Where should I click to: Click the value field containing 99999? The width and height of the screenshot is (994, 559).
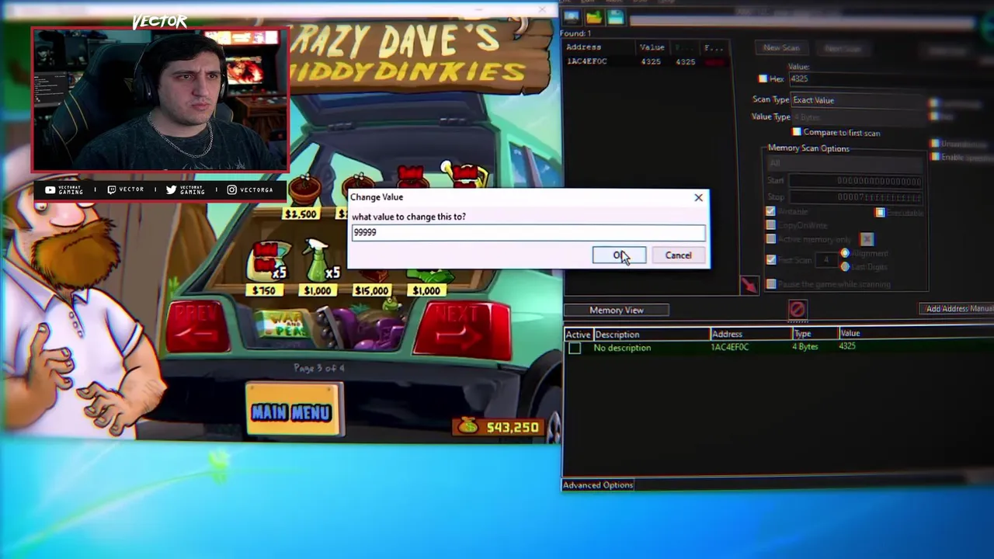[x=528, y=232]
